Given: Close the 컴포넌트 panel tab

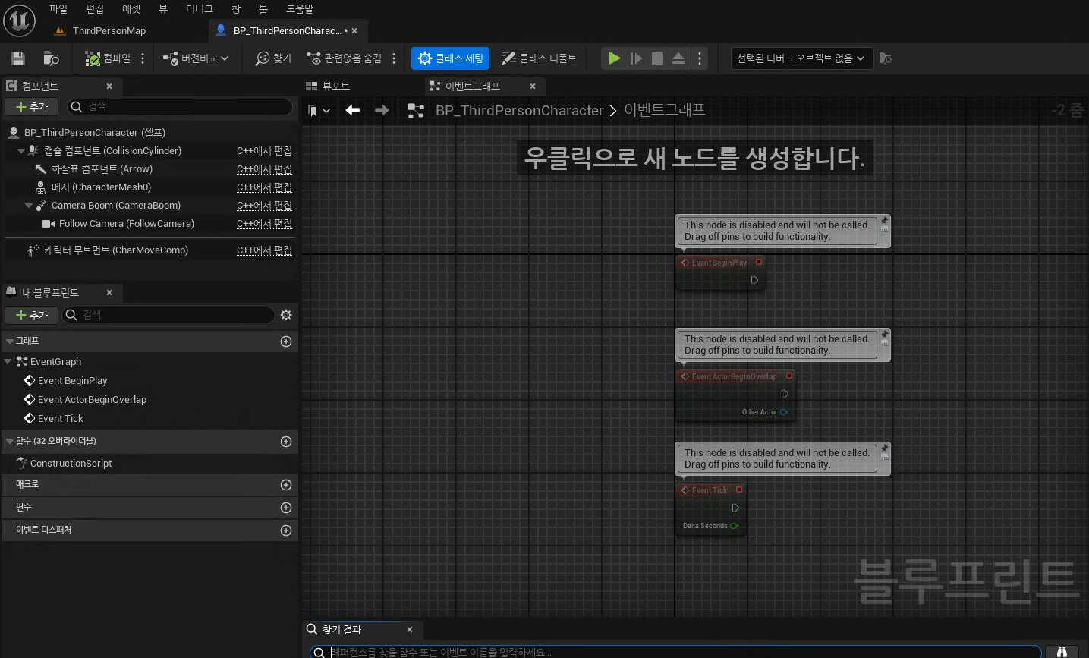Looking at the screenshot, I should [109, 87].
